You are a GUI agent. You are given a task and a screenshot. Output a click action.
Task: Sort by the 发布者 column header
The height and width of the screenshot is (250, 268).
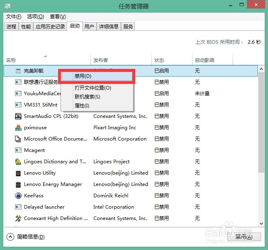[x=121, y=60]
